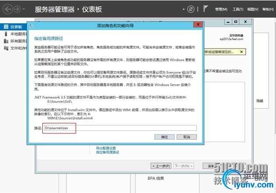276x193 pixels.
Task: Click the back navigation arrow in Server Manager
Action: click(x=7, y=9)
